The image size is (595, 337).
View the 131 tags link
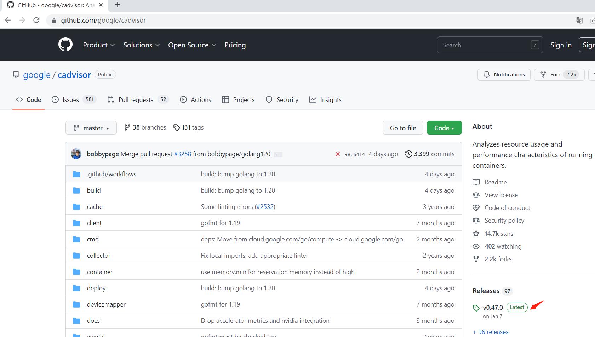(188, 127)
